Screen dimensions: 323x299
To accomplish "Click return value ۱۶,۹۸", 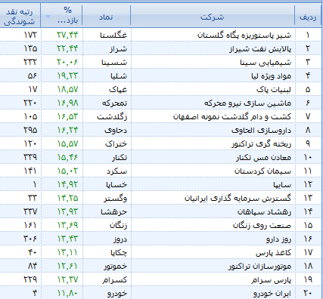I will click(x=67, y=103).
